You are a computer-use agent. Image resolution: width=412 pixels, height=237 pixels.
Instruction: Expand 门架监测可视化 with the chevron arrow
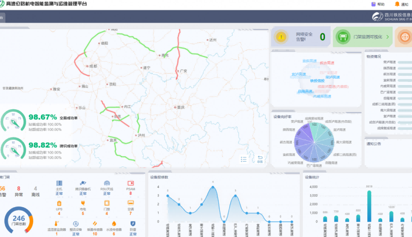[388, 37]
